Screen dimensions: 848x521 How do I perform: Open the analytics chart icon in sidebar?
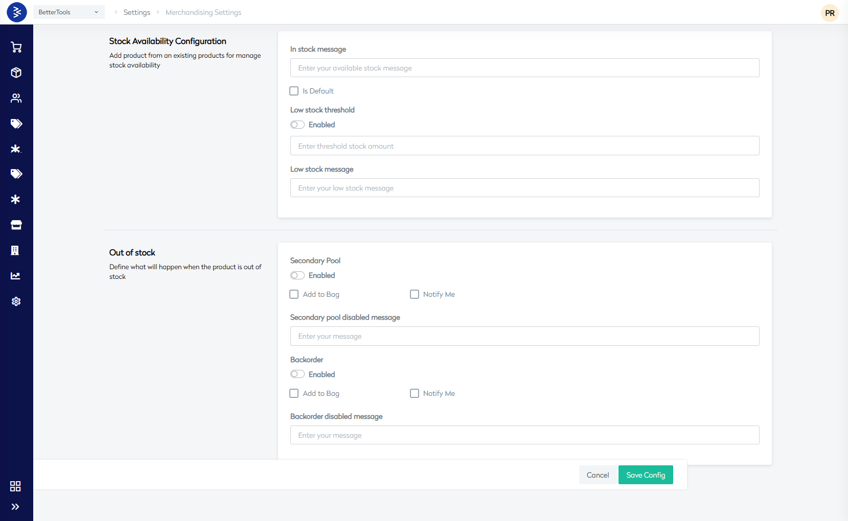16,276
